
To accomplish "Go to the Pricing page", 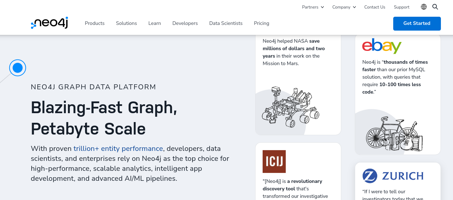I will [262, 23].
